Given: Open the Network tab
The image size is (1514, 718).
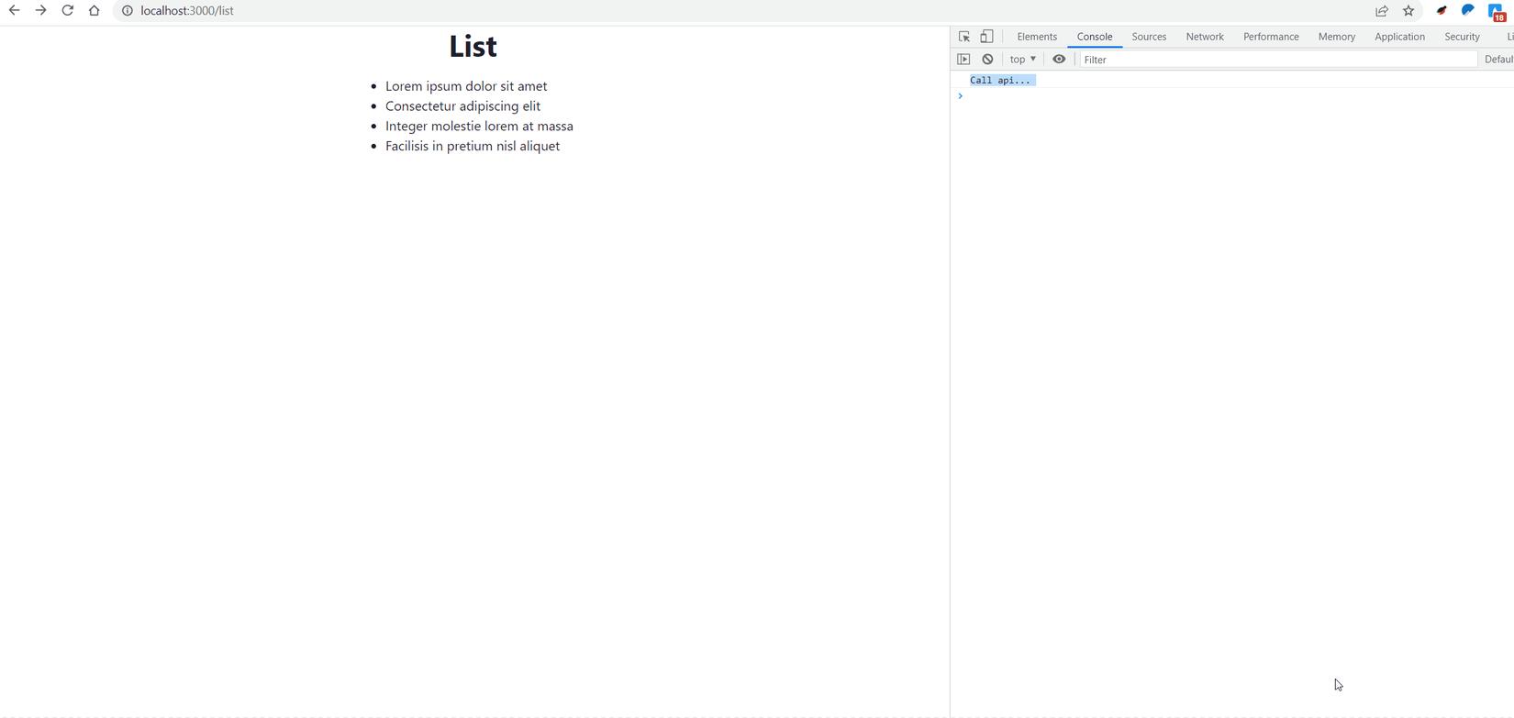Looking at the screenshot, I should 1205,37.
